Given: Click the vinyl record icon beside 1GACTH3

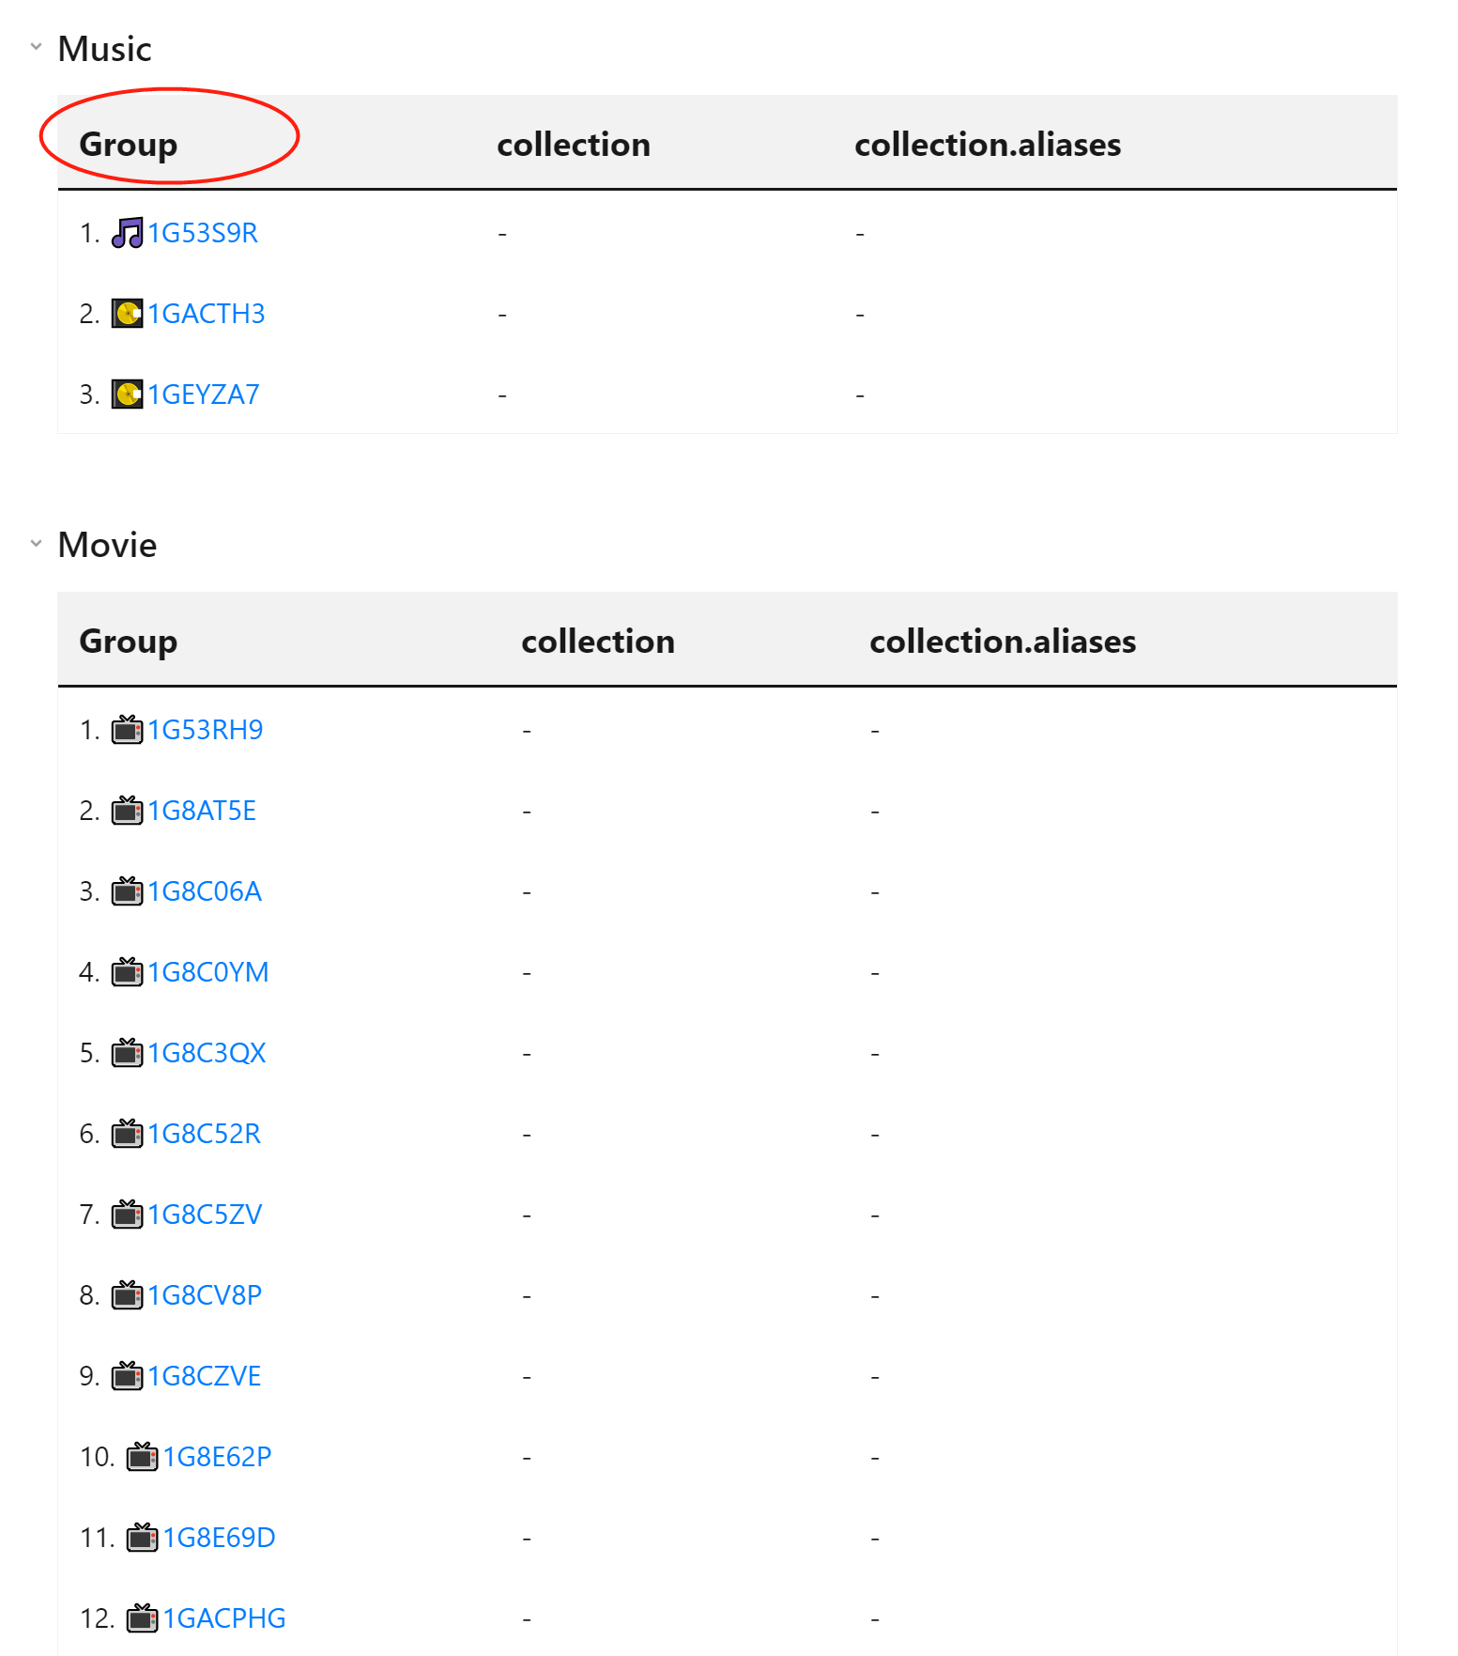Looking at the screenshot, I should (x=129, y=314).
